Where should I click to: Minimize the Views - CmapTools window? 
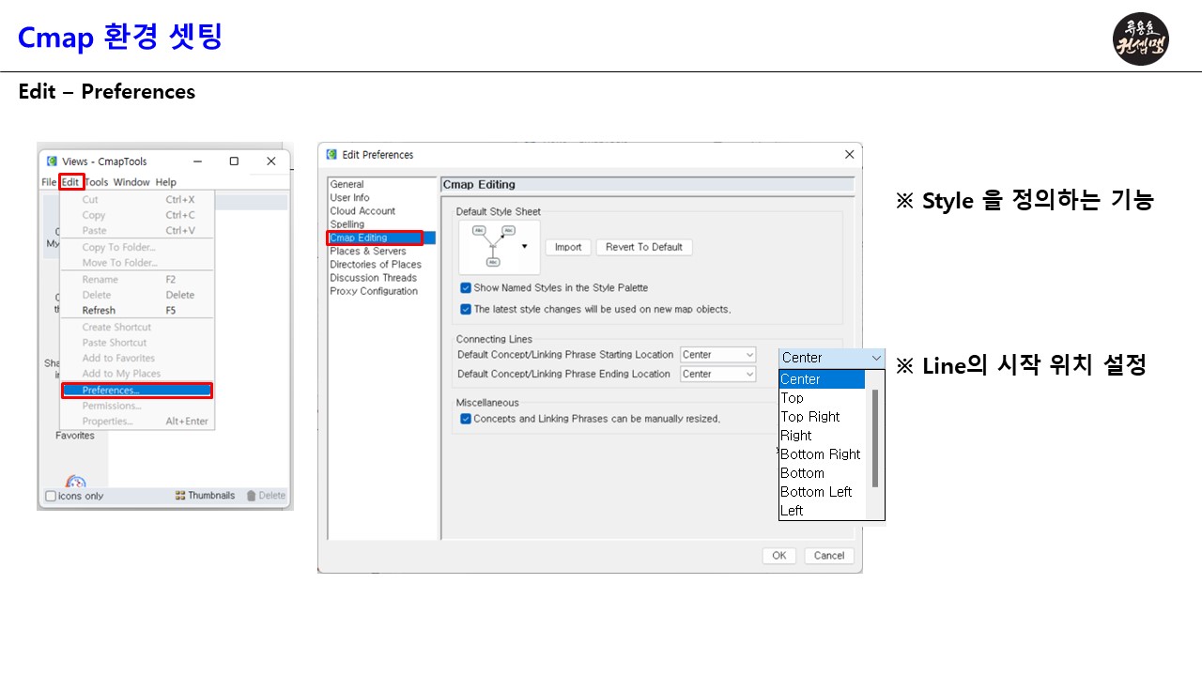click(195, 161)
